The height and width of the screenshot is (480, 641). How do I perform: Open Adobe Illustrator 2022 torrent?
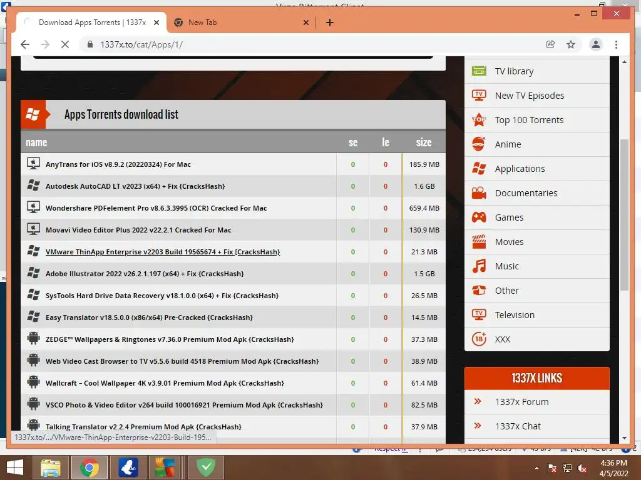tap(145, 274)
